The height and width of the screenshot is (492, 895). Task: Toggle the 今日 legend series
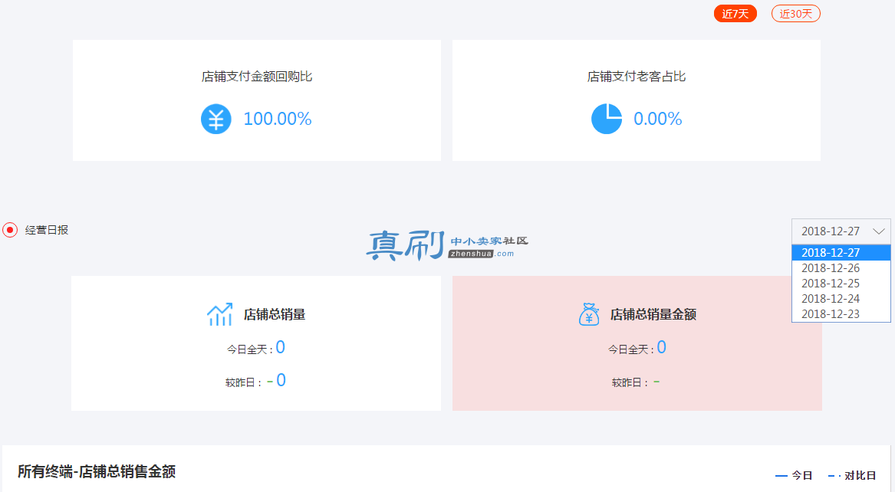pyautogui.click(x=794, y=475)
